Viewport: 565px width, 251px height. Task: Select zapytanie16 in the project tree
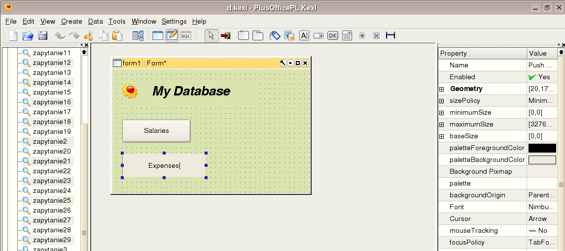[x=52, y=102]
